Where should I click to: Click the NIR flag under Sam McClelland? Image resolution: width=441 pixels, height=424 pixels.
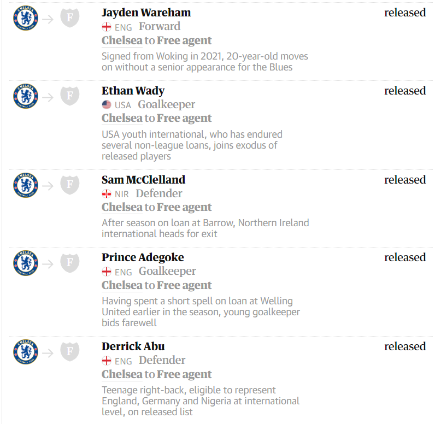(107, 194)
